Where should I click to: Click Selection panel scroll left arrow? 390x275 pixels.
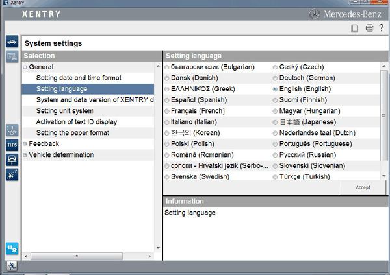click(x=26, y=256)
